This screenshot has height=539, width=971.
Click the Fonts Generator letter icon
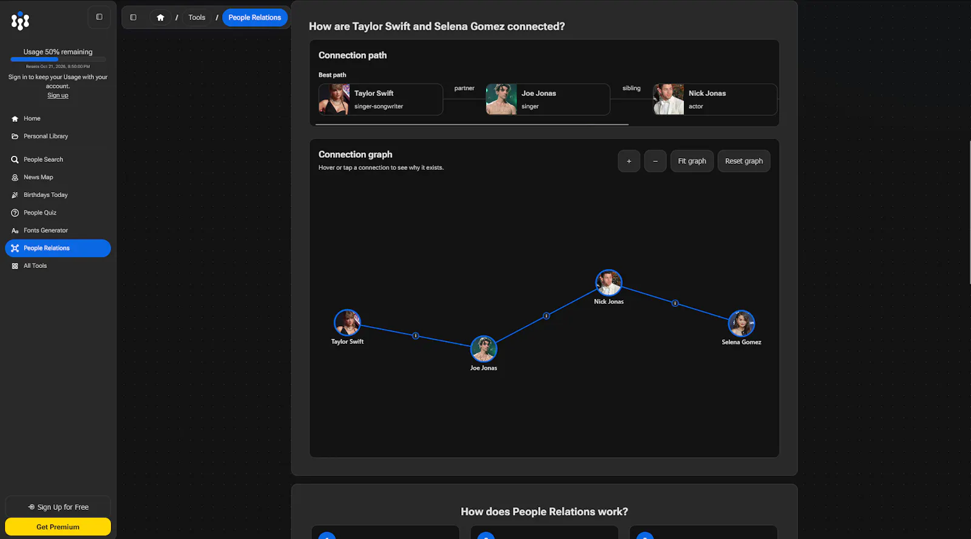coord(15,230)
